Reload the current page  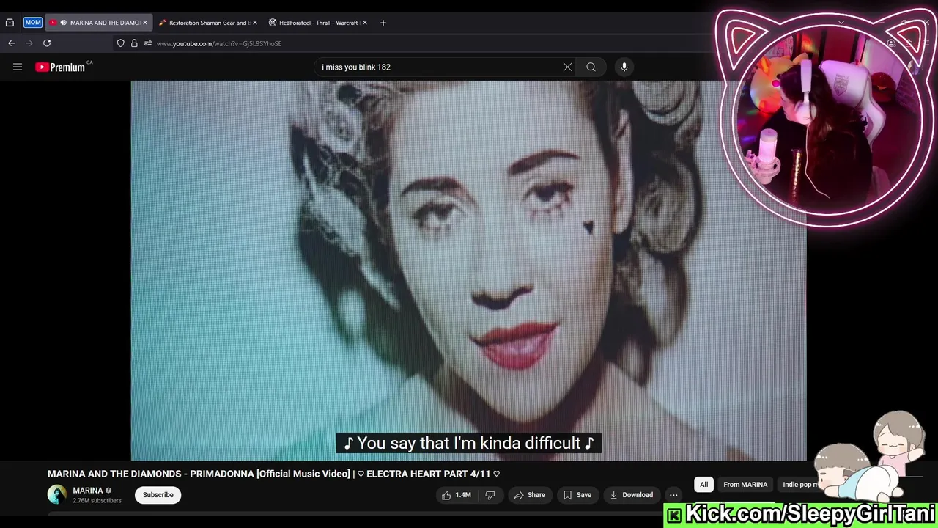point(47,43)
